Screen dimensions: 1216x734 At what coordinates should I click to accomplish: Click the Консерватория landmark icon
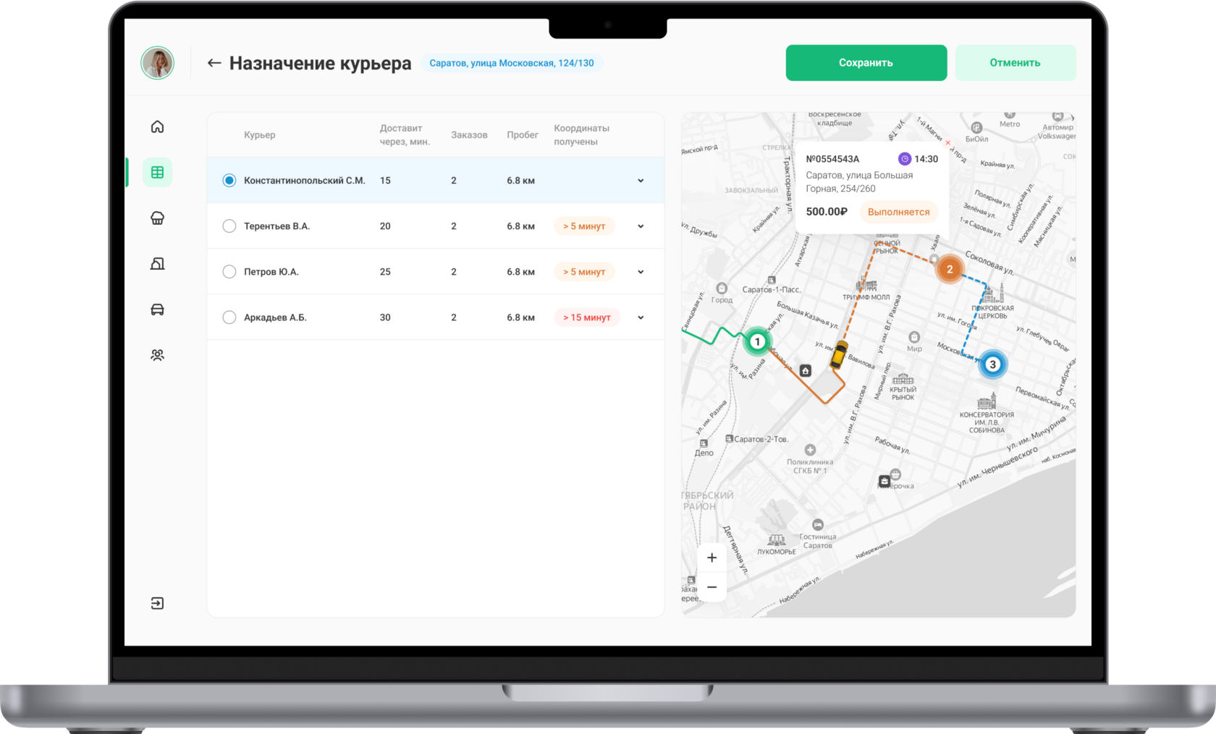pos(987,401)
